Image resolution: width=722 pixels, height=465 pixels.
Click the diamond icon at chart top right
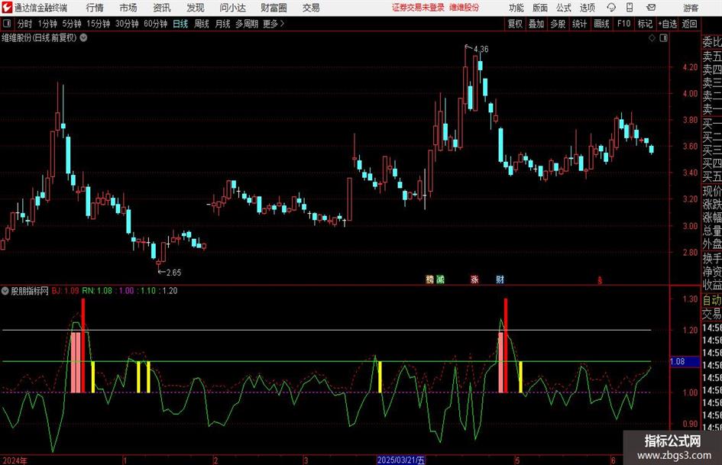[x=652, y=38]
